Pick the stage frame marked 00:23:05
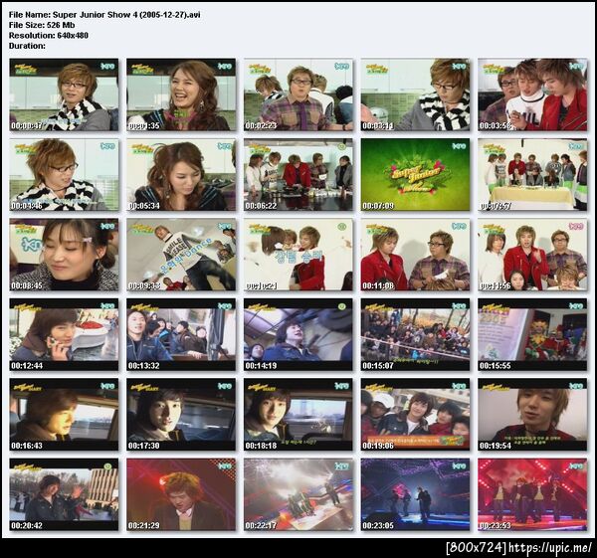597x558 pixels. [x=415, y=494]
